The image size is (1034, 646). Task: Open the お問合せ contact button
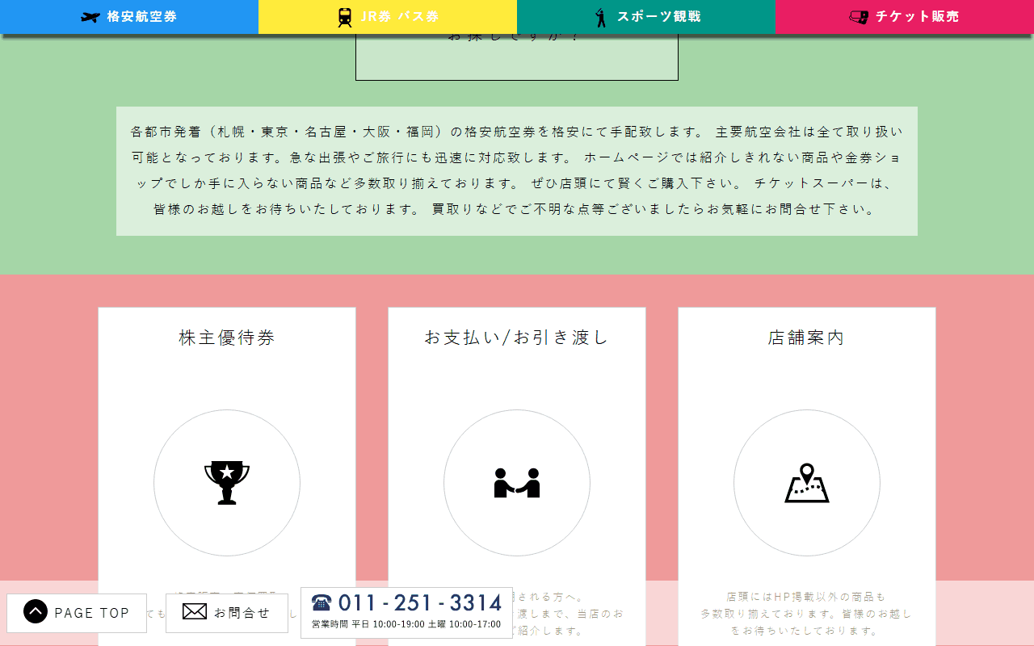click(227, 613)
